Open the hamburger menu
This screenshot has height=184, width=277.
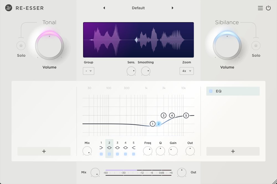click(x=260, y=8)
